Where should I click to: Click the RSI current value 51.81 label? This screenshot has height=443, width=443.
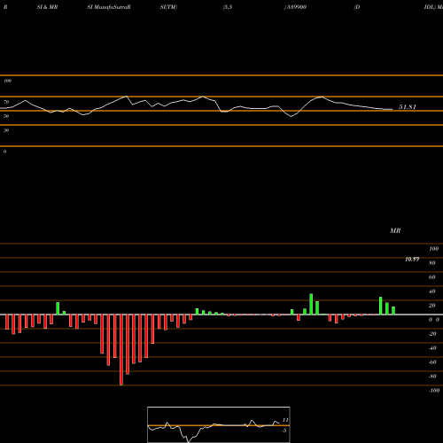[x=408, y=107]
